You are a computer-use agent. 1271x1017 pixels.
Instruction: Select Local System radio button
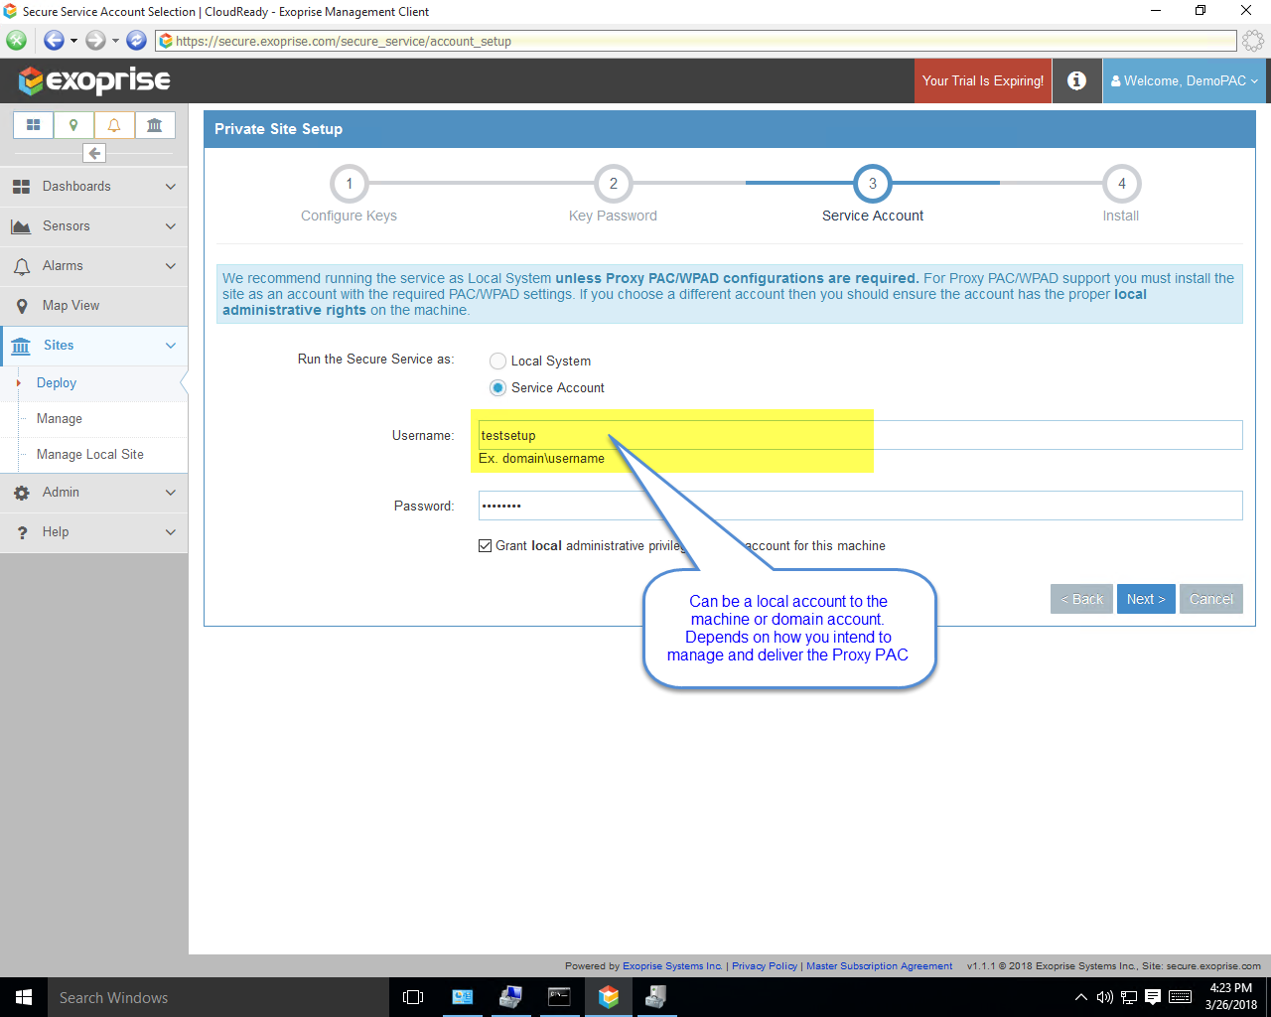click(498, 362)
